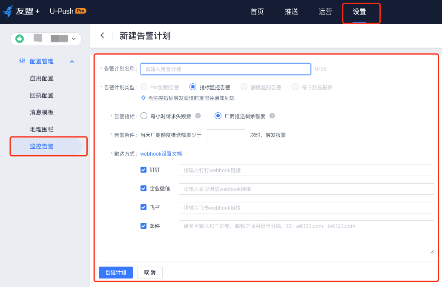The image size is (442, 287).
Task: Choose 每小时请求失败数 alert metric
Action: click(144, 116)
